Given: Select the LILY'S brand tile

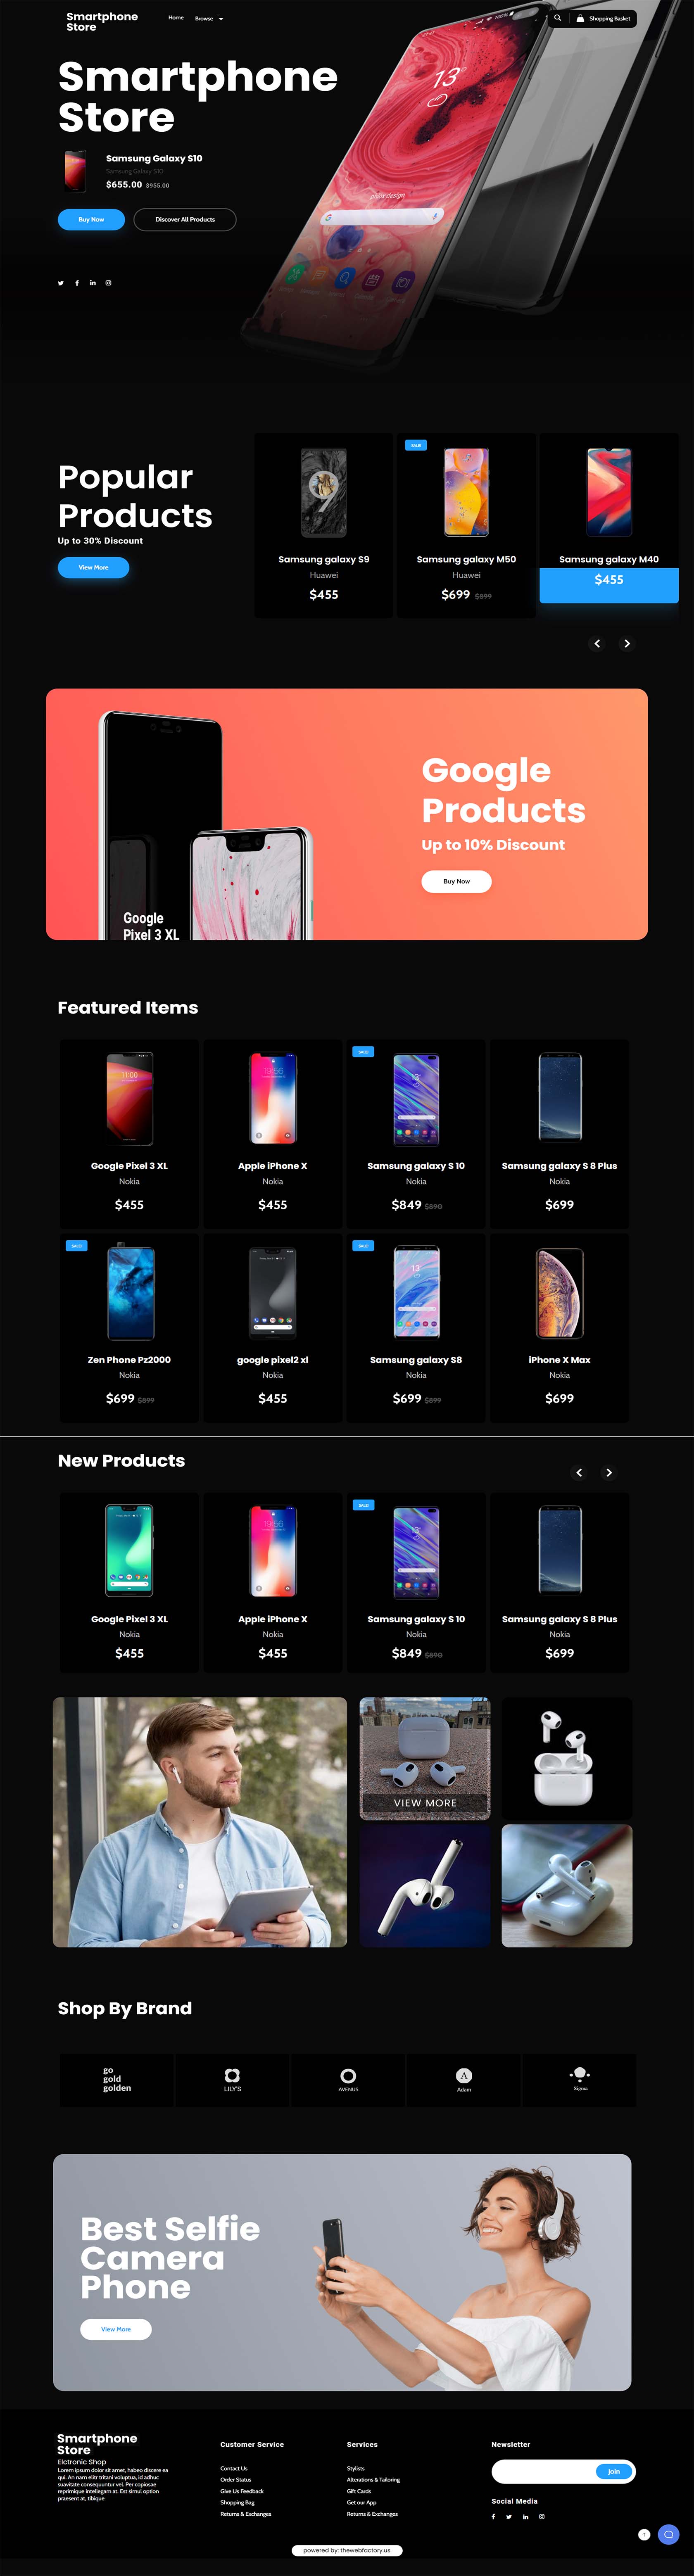Looking at the screenshot, I should (x=233, y=2080).
